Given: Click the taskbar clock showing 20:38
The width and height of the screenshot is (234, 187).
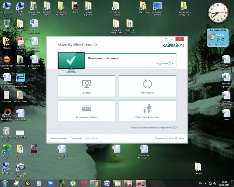Looking at the screenshot, I should pyautogui.click(x=224, y=184).
